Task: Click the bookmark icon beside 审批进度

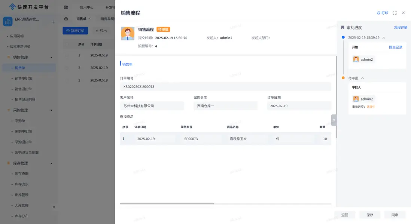Action: (342, 28)
